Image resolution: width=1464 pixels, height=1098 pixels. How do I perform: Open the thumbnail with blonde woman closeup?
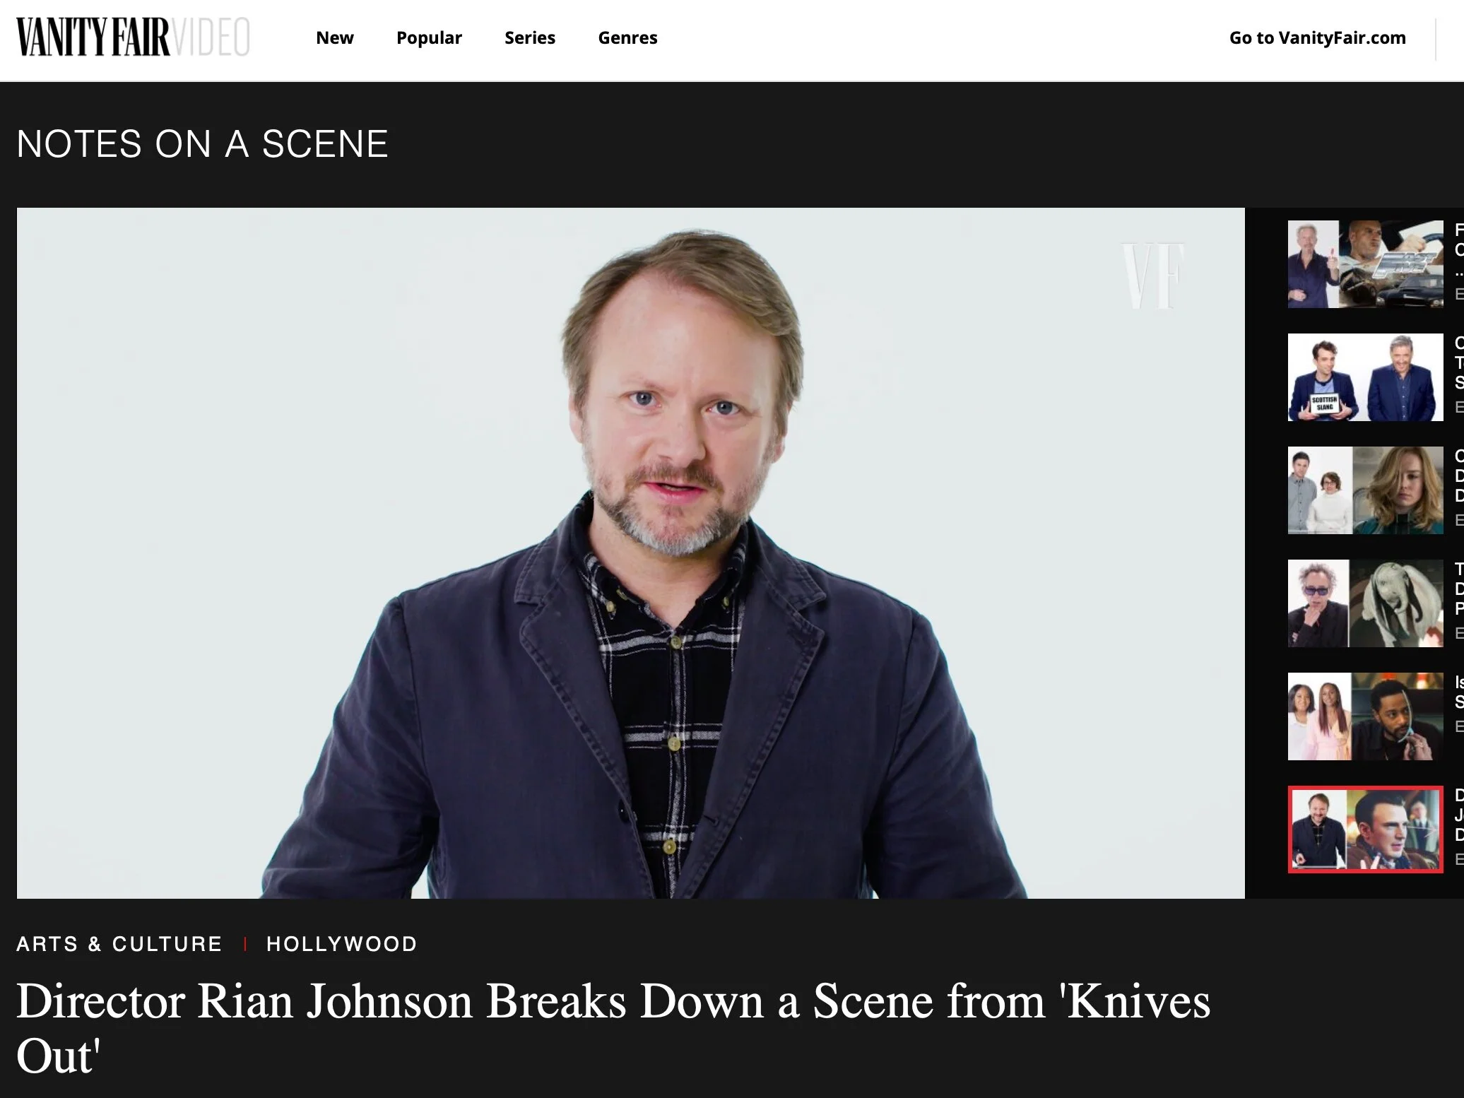tap(1365, 490)
